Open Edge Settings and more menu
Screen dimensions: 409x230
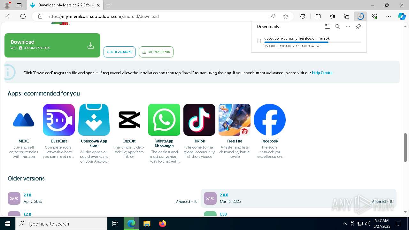click(389, 16)
